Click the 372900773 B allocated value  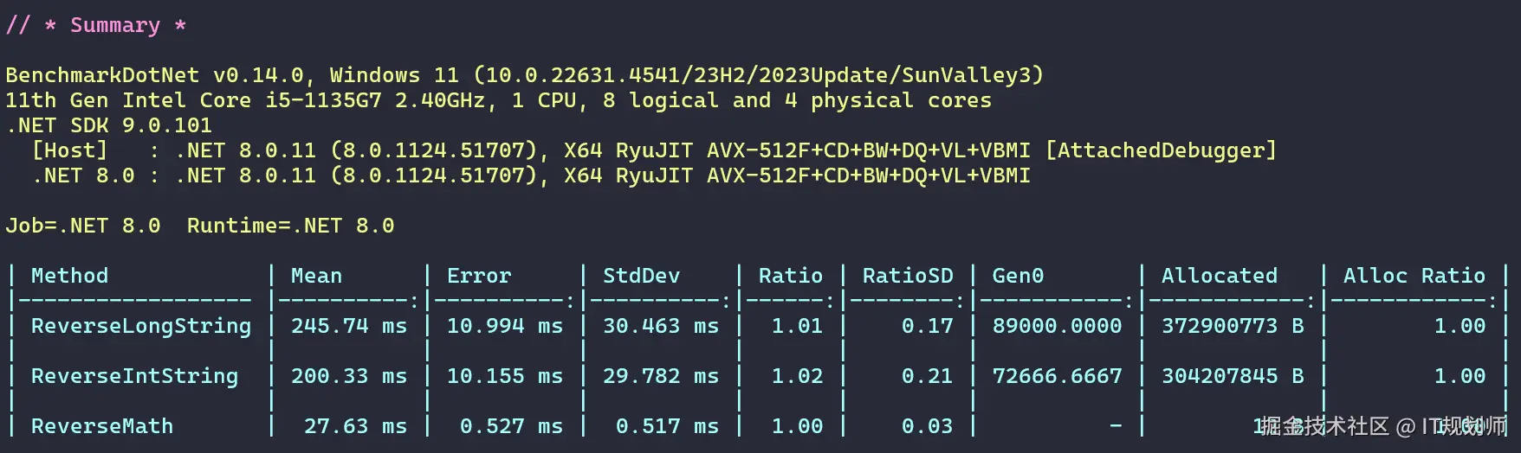click(x=1233, y=326)
